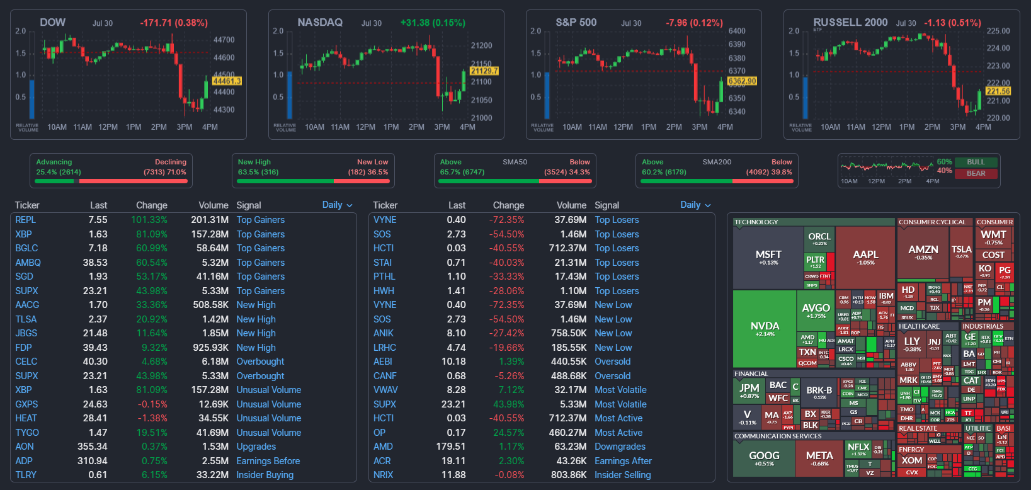Open the STAI ticker link
The width and height of the screenshot is (1031, 490).
point(382,263)
